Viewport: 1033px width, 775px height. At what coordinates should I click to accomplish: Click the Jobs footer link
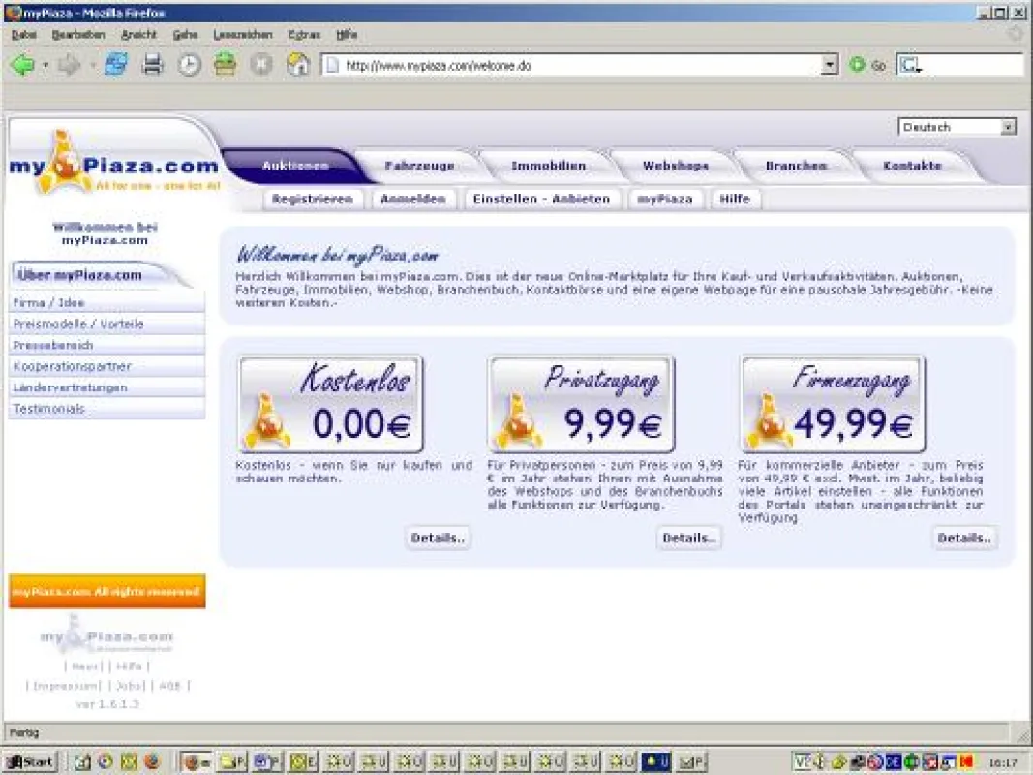[130, 686]
